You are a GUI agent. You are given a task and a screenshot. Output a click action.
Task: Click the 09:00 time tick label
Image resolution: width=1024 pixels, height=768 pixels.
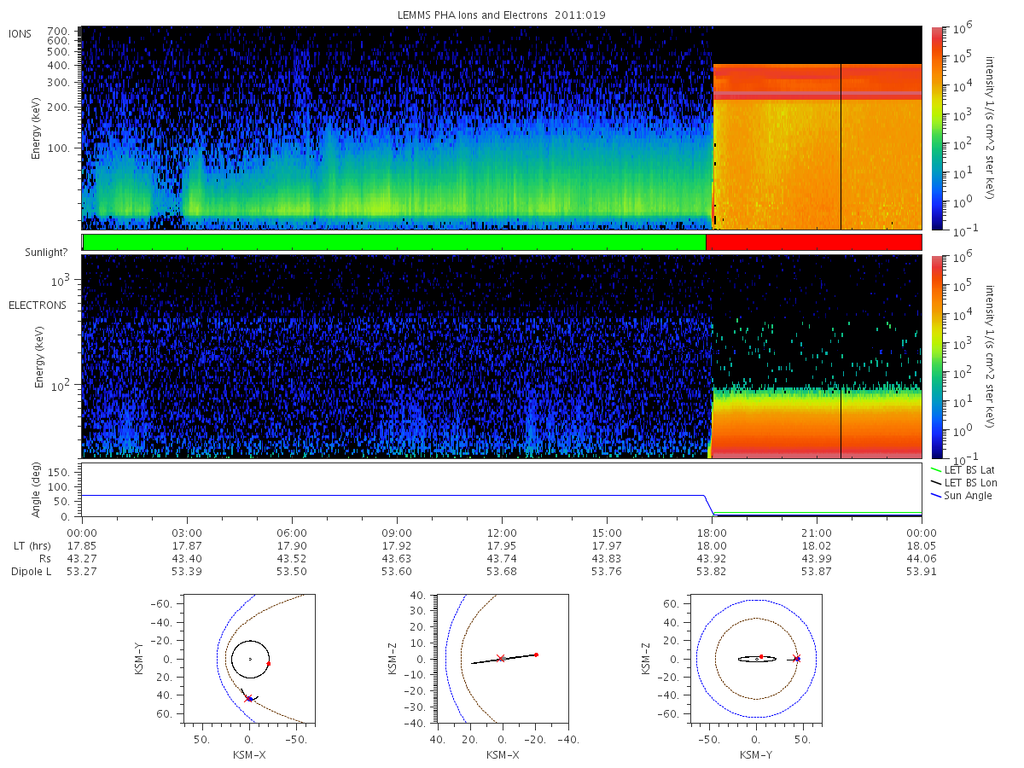397,532
